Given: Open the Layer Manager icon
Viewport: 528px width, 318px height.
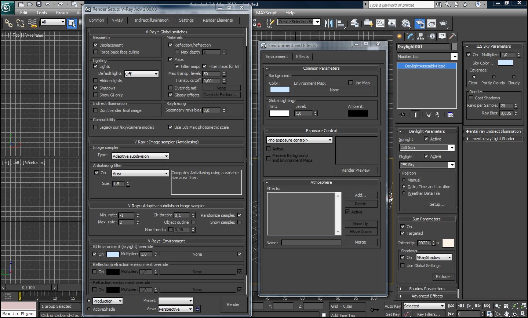Looking at the screenshot, I should coord(354,23).
